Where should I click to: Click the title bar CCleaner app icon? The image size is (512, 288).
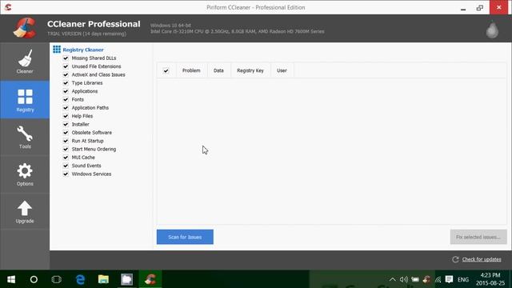pos(8,7)
